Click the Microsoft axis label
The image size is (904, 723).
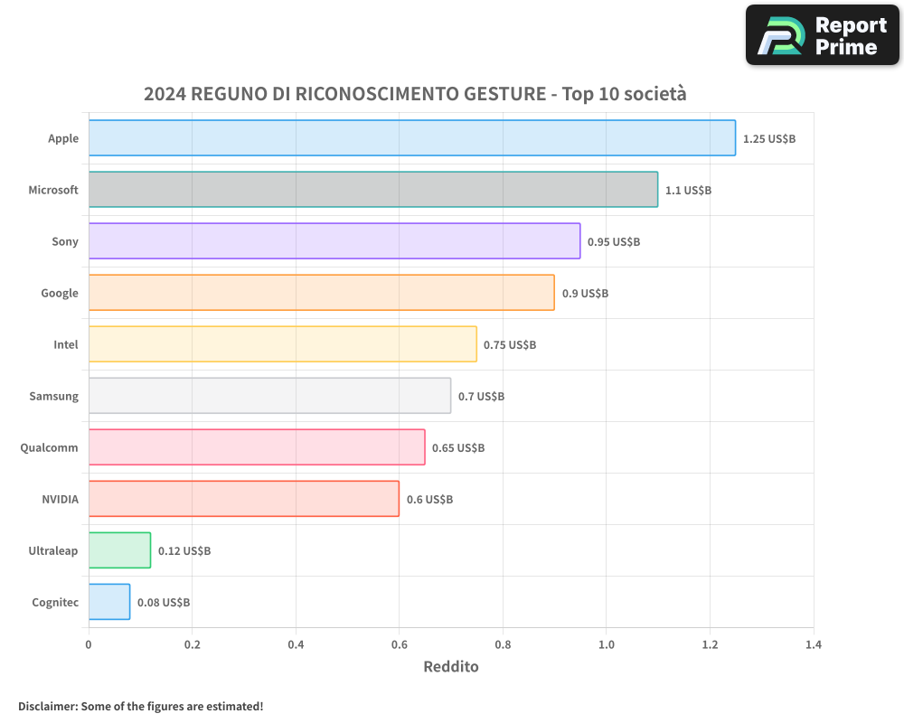[53, 190]
